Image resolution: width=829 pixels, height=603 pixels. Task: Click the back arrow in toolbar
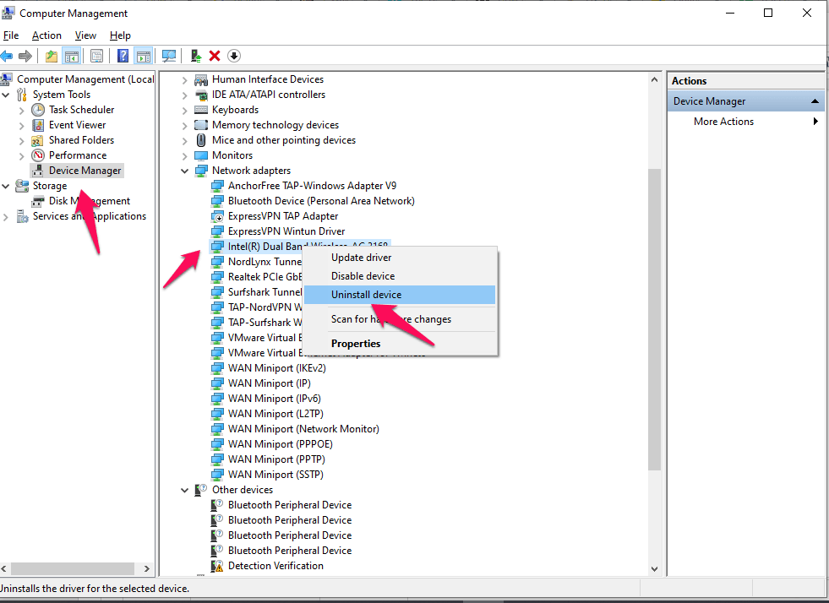[7, 56]
